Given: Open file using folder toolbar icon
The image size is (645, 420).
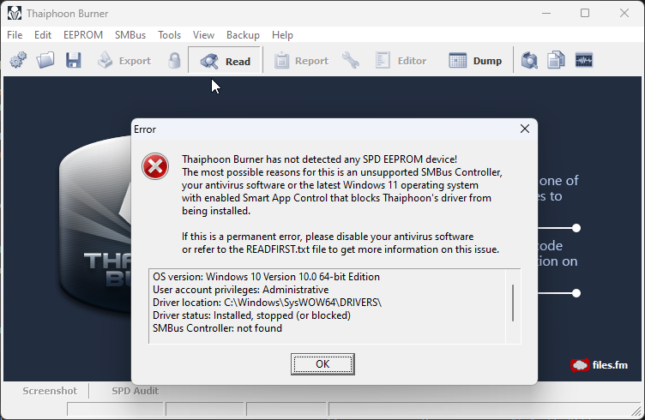Looking at the screenshot, I should click(x=45, y=60).
